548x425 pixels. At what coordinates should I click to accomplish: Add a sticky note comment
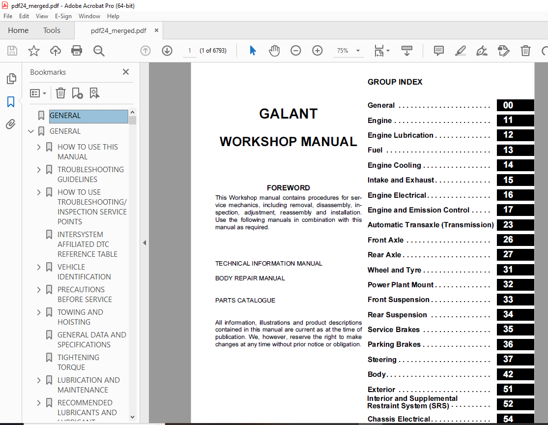click(x=438, y=51)
